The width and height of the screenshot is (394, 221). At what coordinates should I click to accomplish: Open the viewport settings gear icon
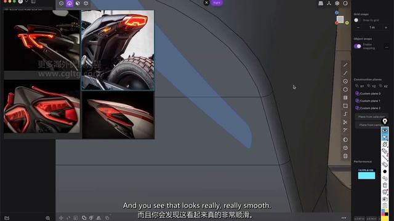tap(337, 3)
